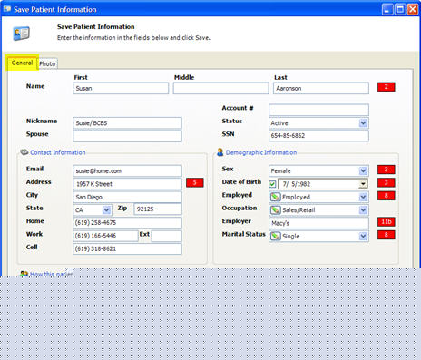Click the edit icon in Employed field
This screenshot has width=421, height=360.
click(276, 197)
